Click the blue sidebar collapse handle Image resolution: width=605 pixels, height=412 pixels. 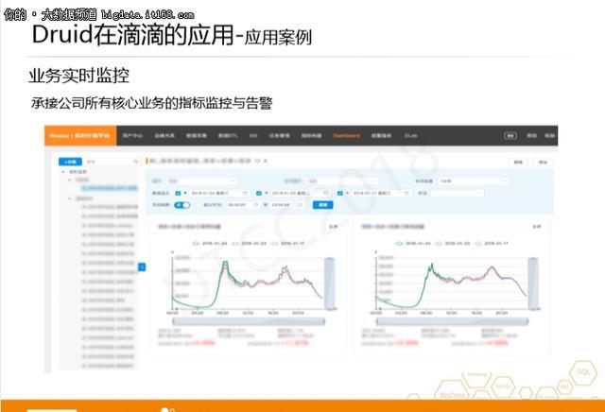click(142, 266)
